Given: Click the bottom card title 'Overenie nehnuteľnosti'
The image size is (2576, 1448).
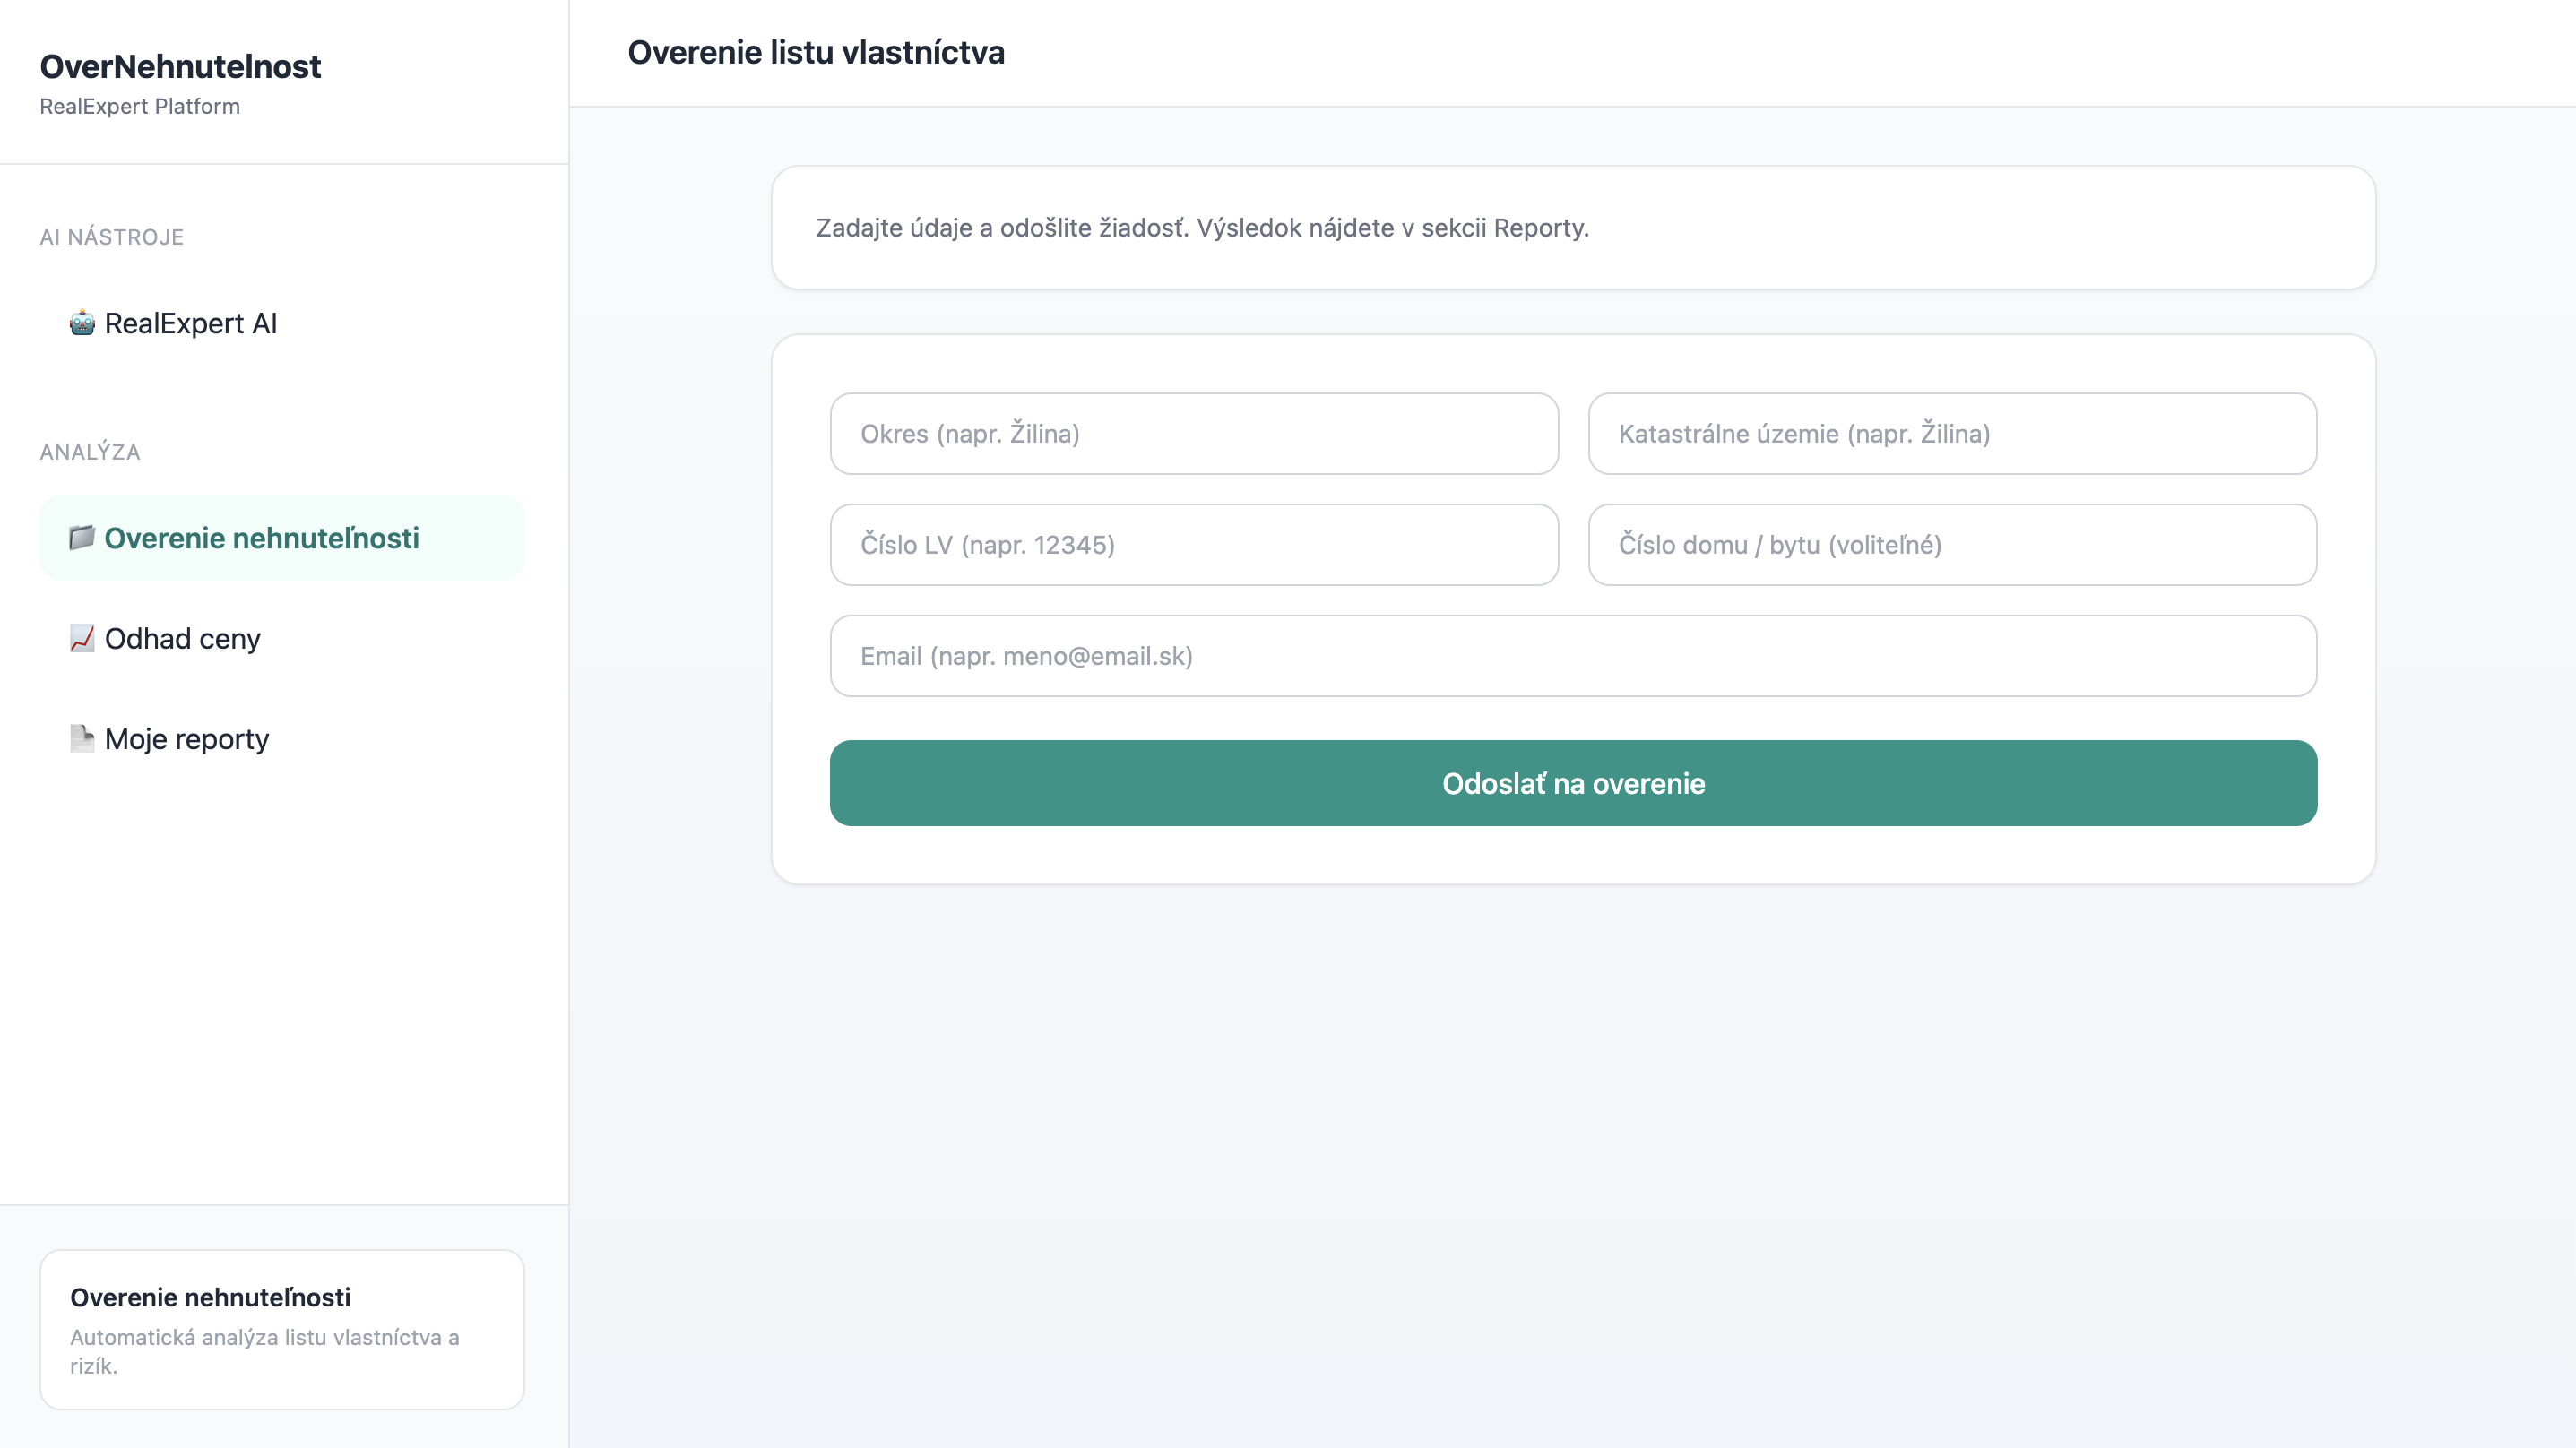Looking at the screenshot, I should coord(210,1297).
